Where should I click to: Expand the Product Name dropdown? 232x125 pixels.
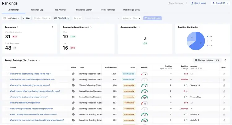(42, 18)
